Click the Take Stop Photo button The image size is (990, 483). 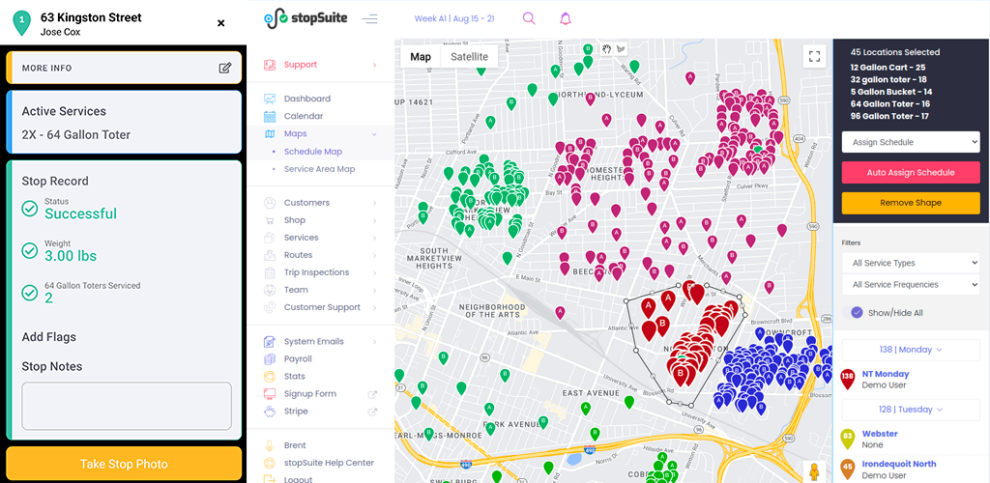[124, 464]
